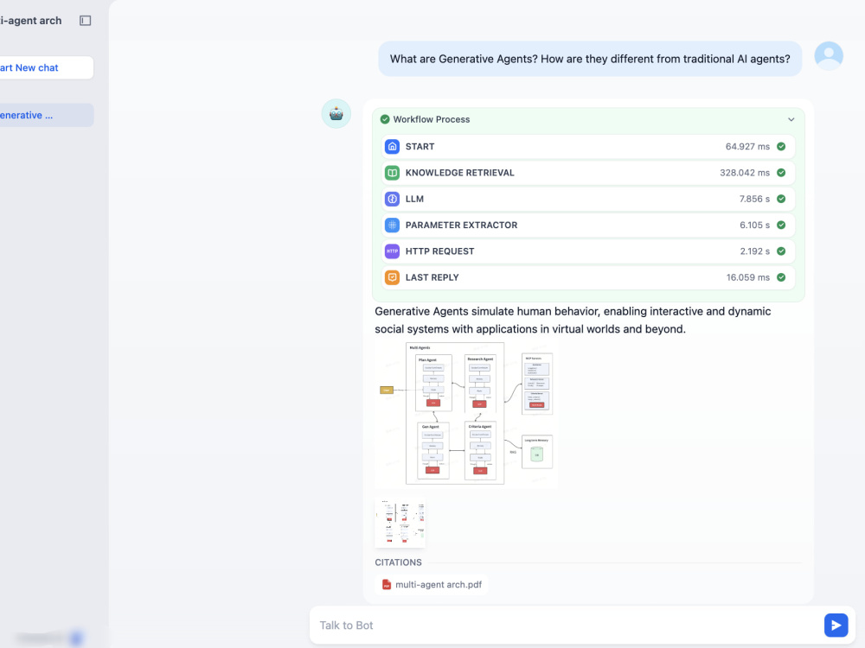The image size is (865, 648).
Task: Click the '6.105 s' duration
Action: tap(754, 226)
